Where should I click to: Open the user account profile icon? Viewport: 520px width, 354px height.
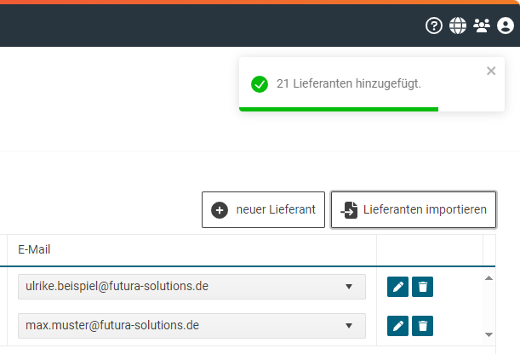pyautogui.click(x=506, y=26)
